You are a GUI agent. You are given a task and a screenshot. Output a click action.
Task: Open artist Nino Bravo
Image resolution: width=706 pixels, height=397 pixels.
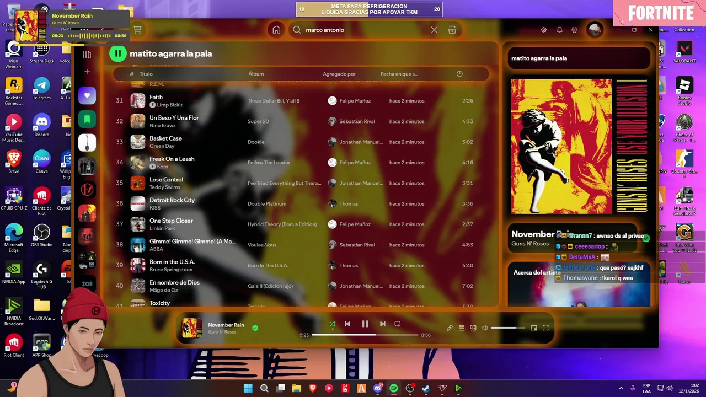(162, 125)
